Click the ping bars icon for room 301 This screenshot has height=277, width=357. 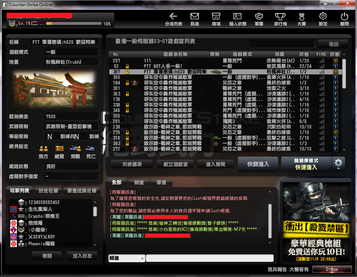(x=322, y=88)
